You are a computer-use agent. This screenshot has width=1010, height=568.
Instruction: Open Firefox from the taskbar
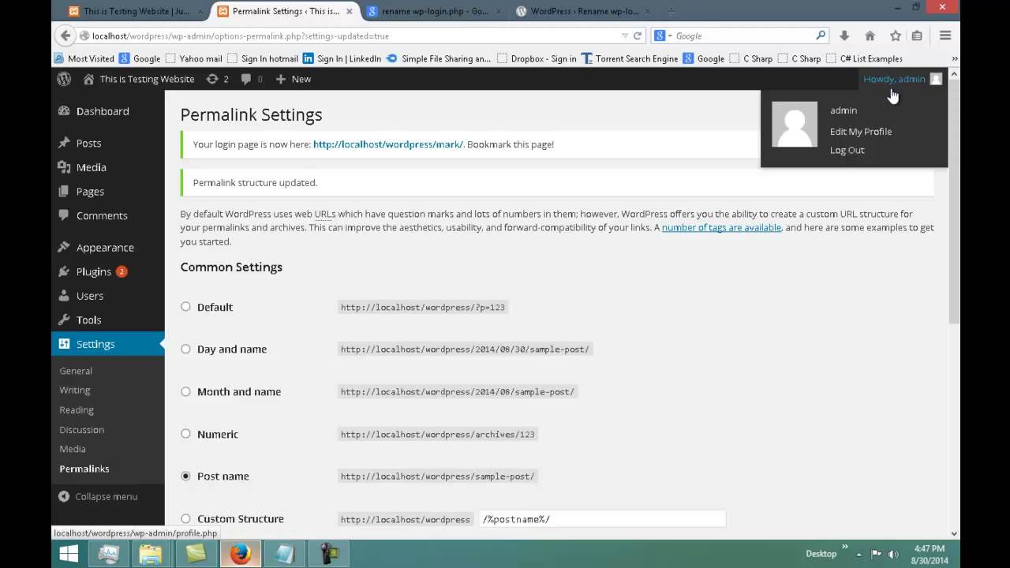(x=240, y=554)
